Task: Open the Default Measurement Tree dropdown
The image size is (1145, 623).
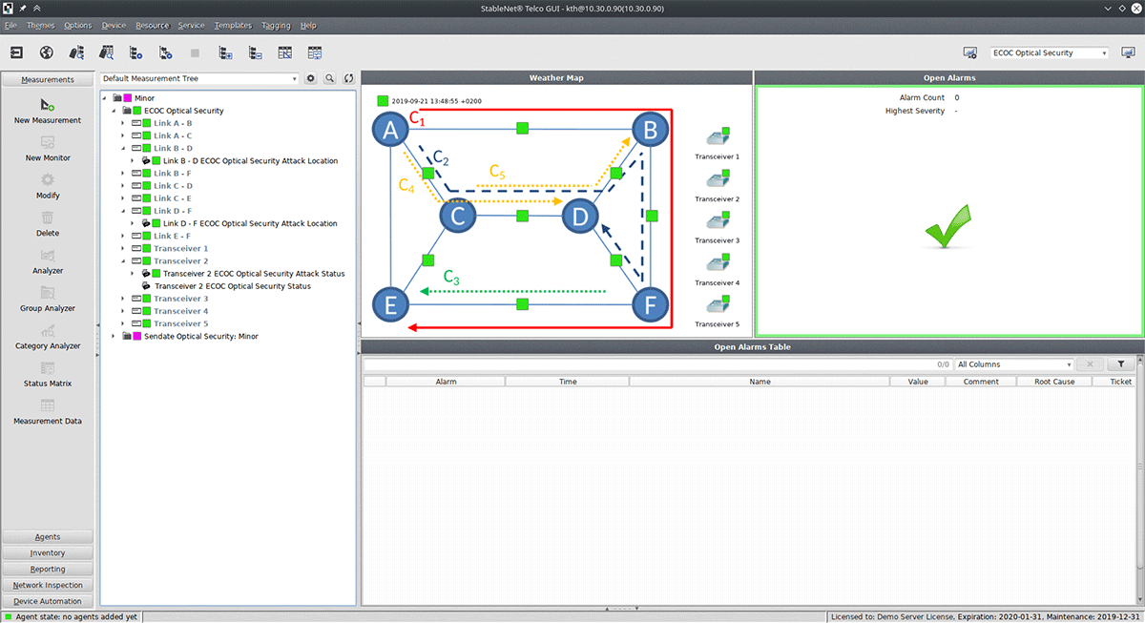Action: click(x=199, y=79)
